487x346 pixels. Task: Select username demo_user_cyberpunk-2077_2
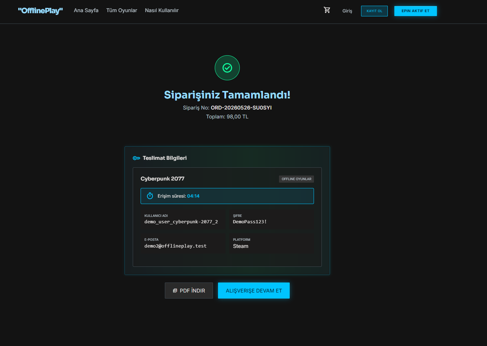point(181,222)
